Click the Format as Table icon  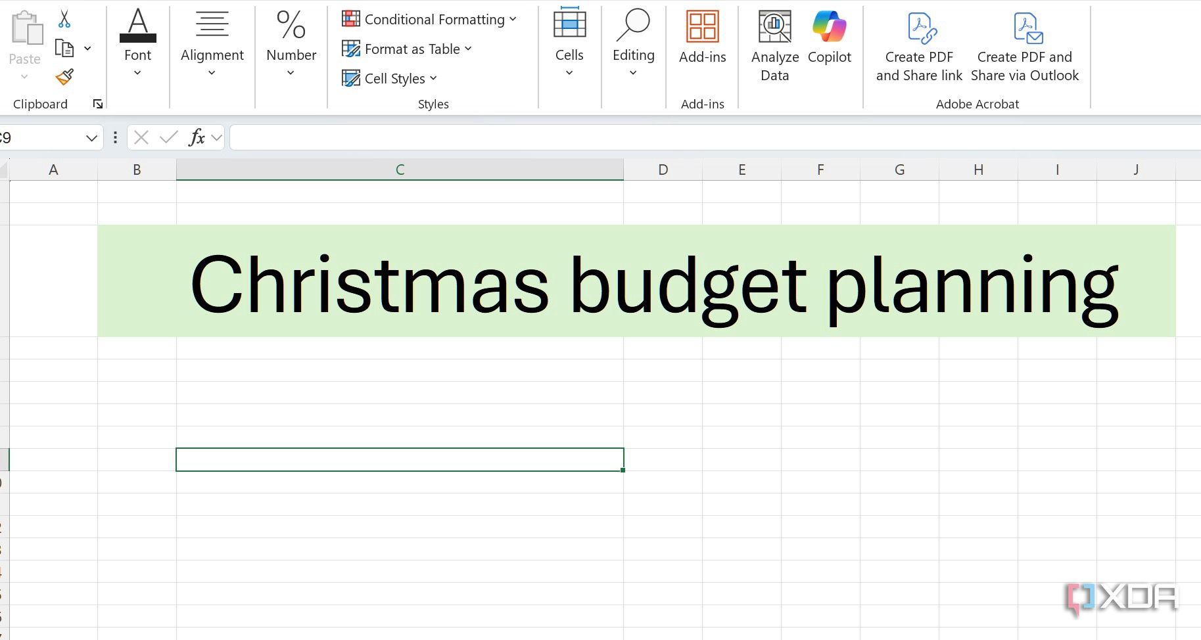tap(352, 49)
